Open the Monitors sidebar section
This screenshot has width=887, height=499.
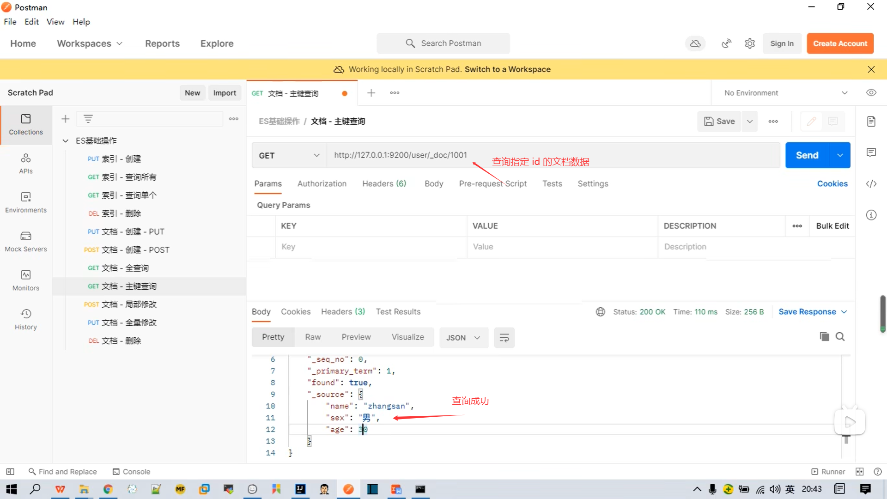tap(26, 280)
